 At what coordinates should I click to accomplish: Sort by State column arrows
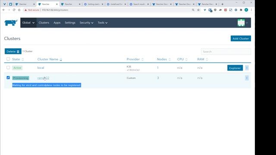(23, 59)
